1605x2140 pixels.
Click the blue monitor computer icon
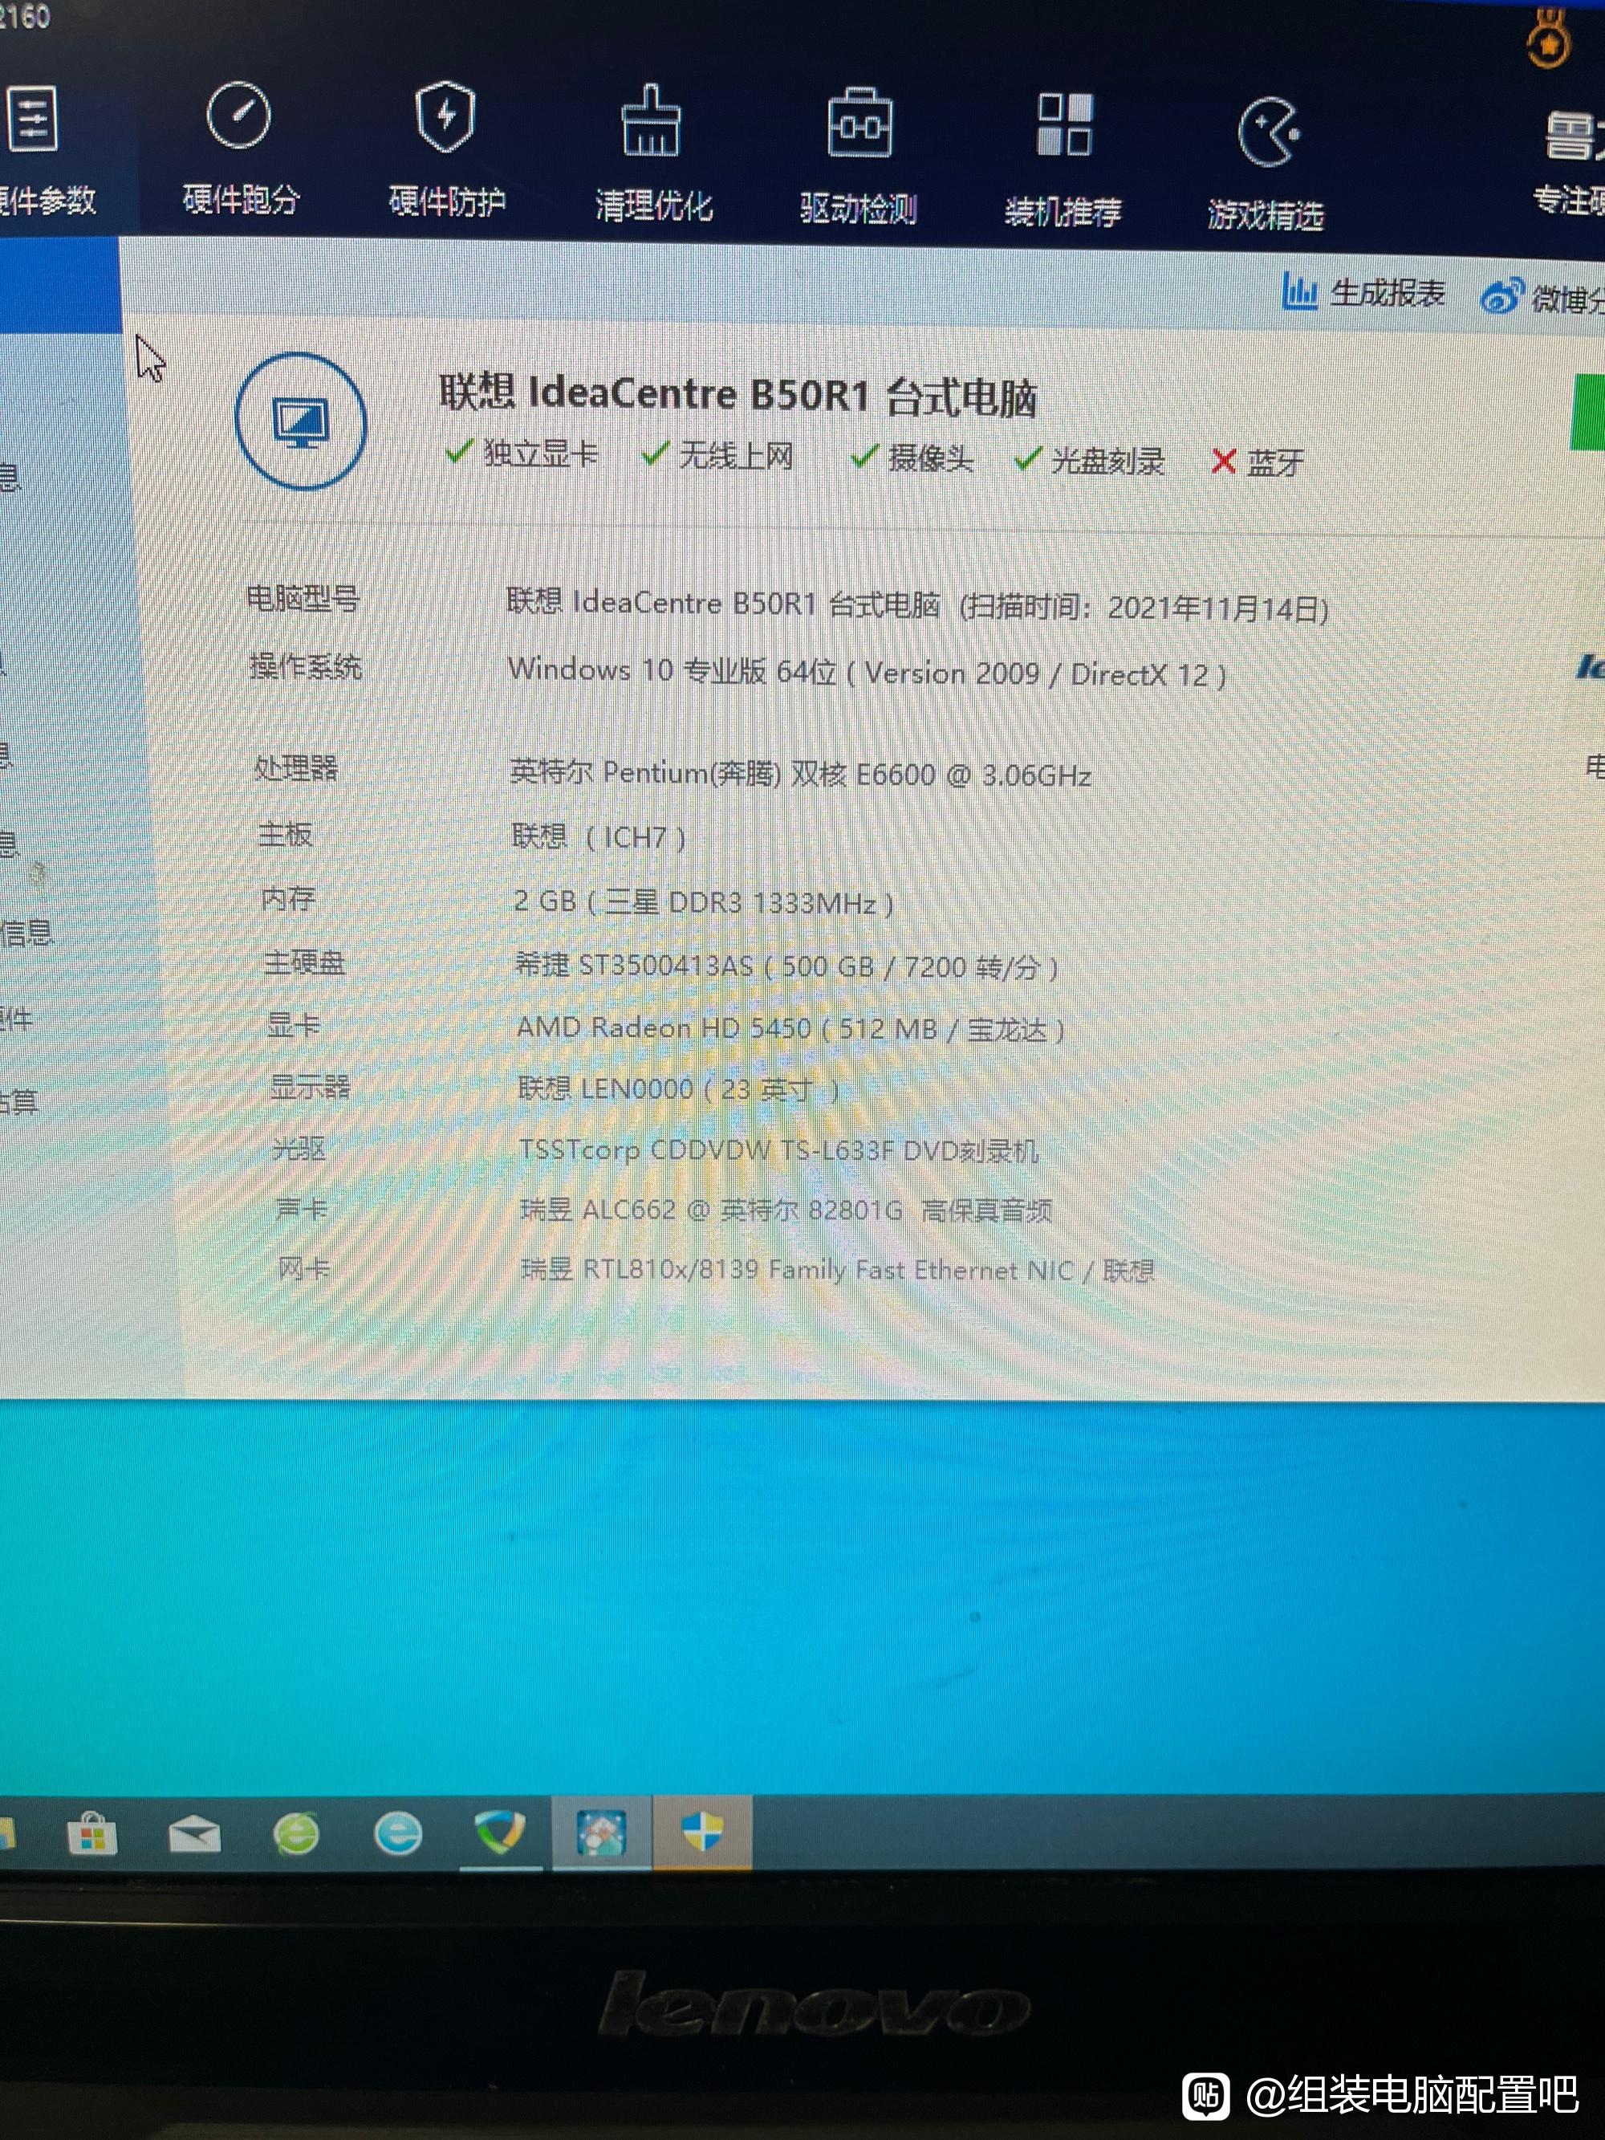(301, 421)
